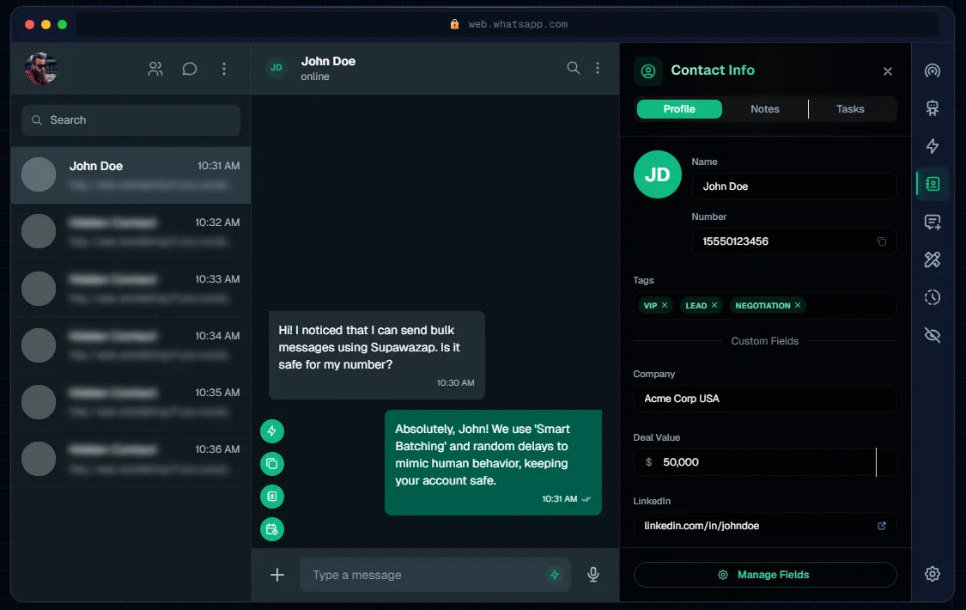Viewport: 966px width, 610px height.
Task: Remove the NEGOTIATION tag
Action: point(798,305)
